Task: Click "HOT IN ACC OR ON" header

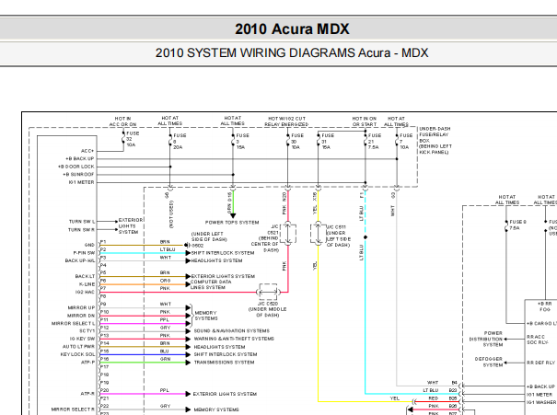Action: pyautogui.click(x=123, y=121)
